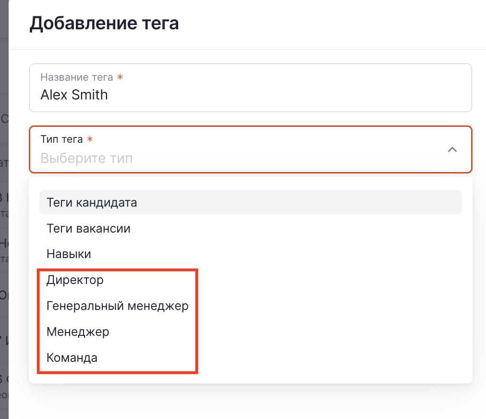Click the "Тип тега" field label
The image size is (486, 419).
tap(61, 139)
